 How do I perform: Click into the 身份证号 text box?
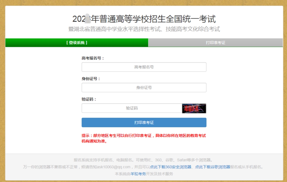point(144,88)
